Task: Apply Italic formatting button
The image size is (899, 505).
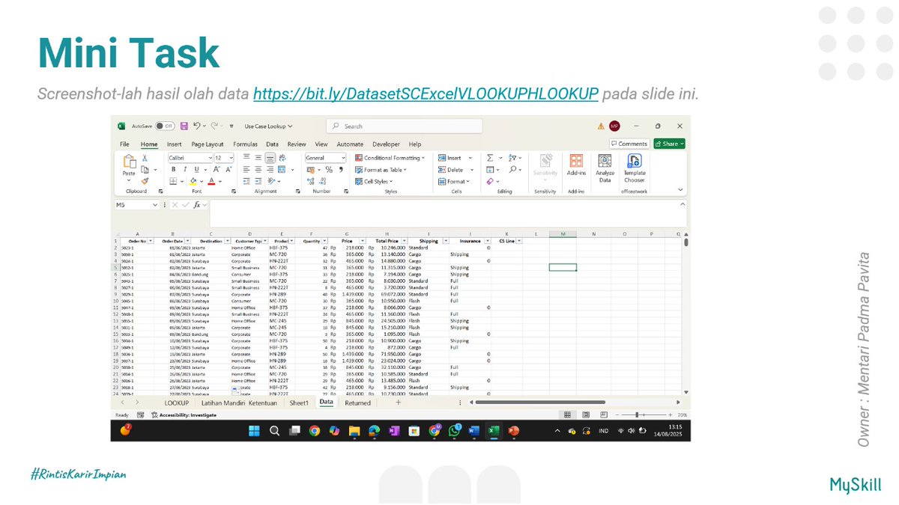Action: (x=184, y=170)
